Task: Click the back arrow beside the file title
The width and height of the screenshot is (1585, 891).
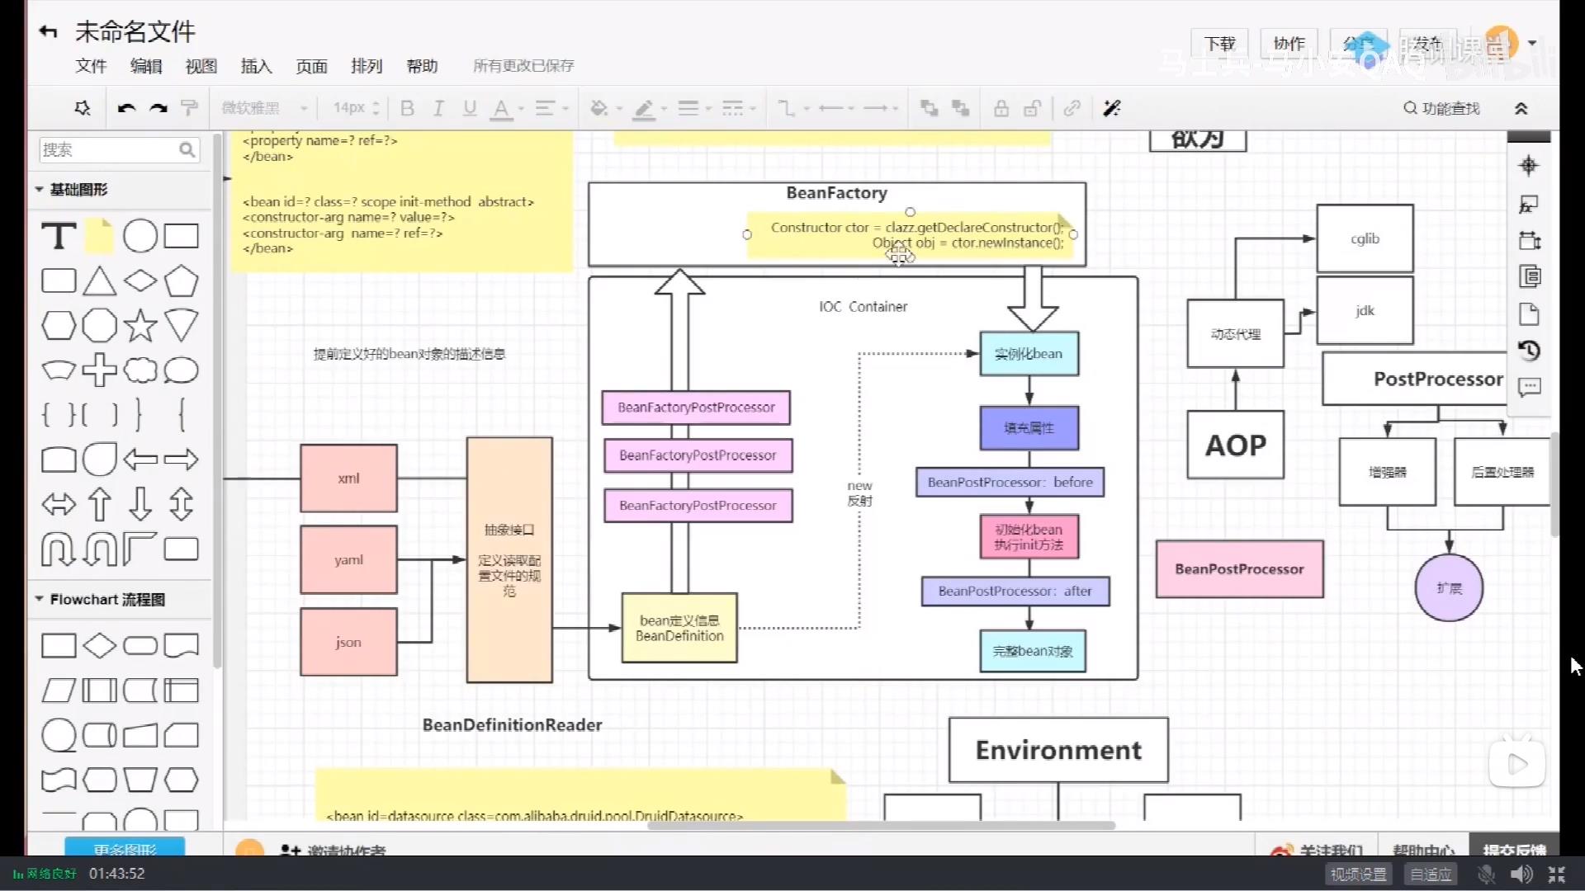Action: [x=48, y=32]
